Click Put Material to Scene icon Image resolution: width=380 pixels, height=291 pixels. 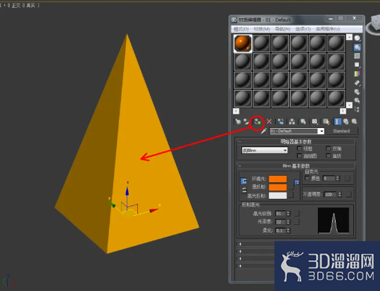pyautogui.click(x=246, y=122)
